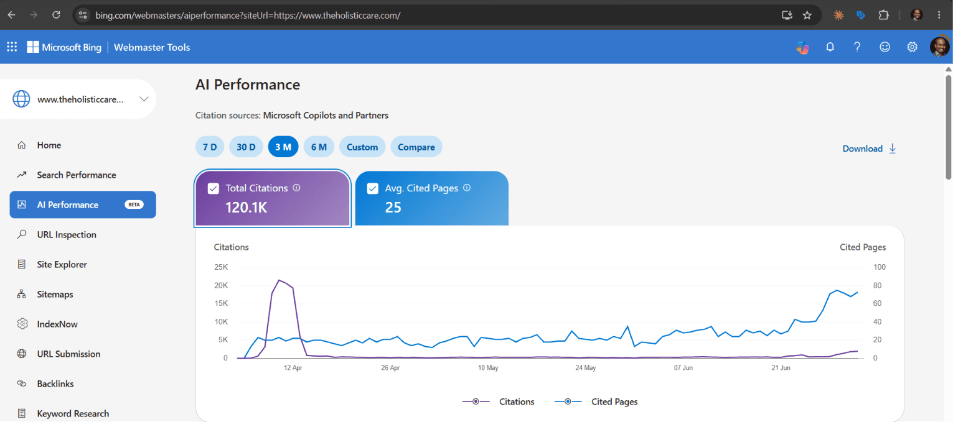Open Chrome profile avatar
This screenshot has height=422, width=953.
click(916, 15)
